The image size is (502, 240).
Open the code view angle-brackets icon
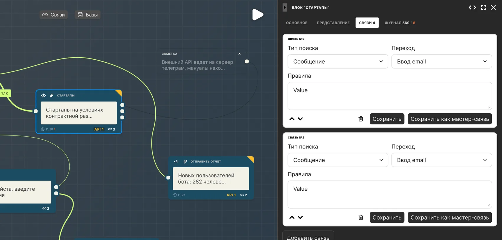[472, 7]
